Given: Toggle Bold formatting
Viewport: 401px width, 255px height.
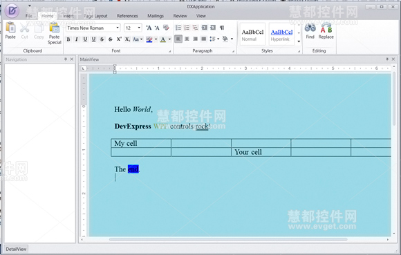Looking at the screenshot, I should pyautogui.click(x=68, y=39).
